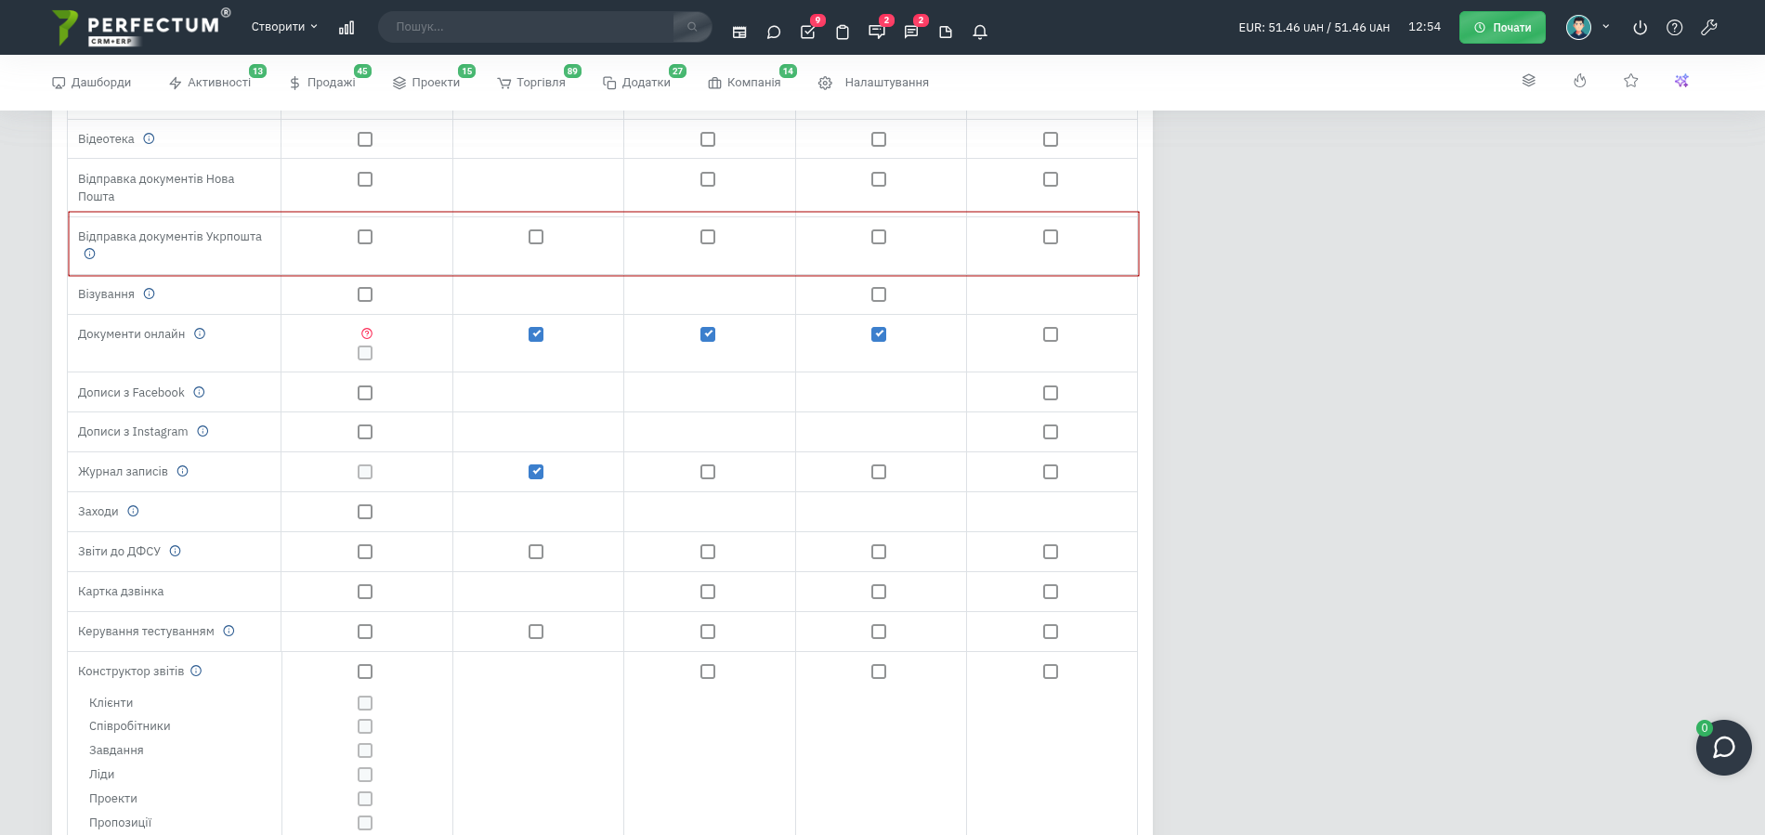Tick the Клієнти checkbox under Конструктор звітів
This screenshot has height=835, width=1765.
365,703
